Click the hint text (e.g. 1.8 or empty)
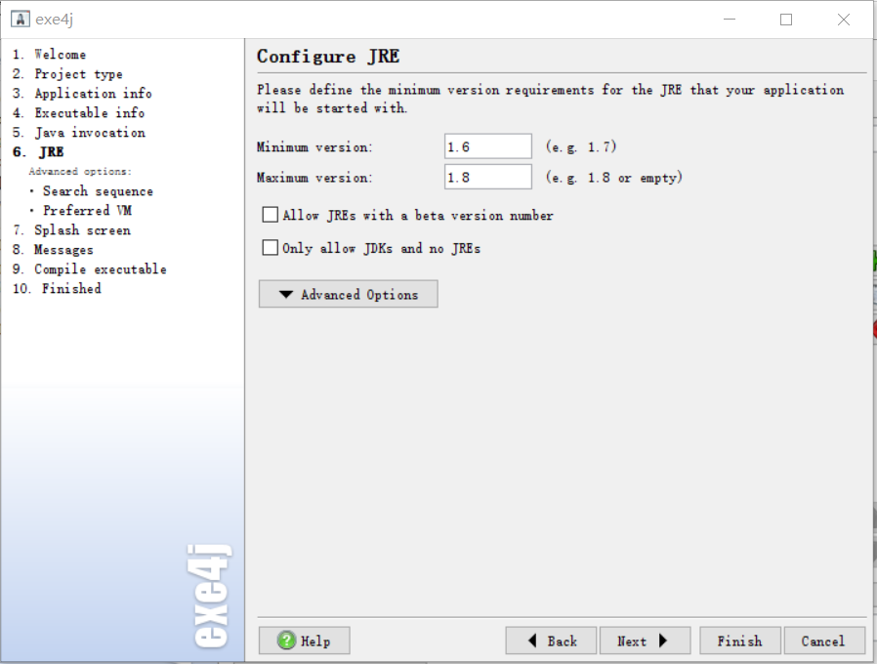The height and width of the screenshot is (664, 877). click(614, 178)
